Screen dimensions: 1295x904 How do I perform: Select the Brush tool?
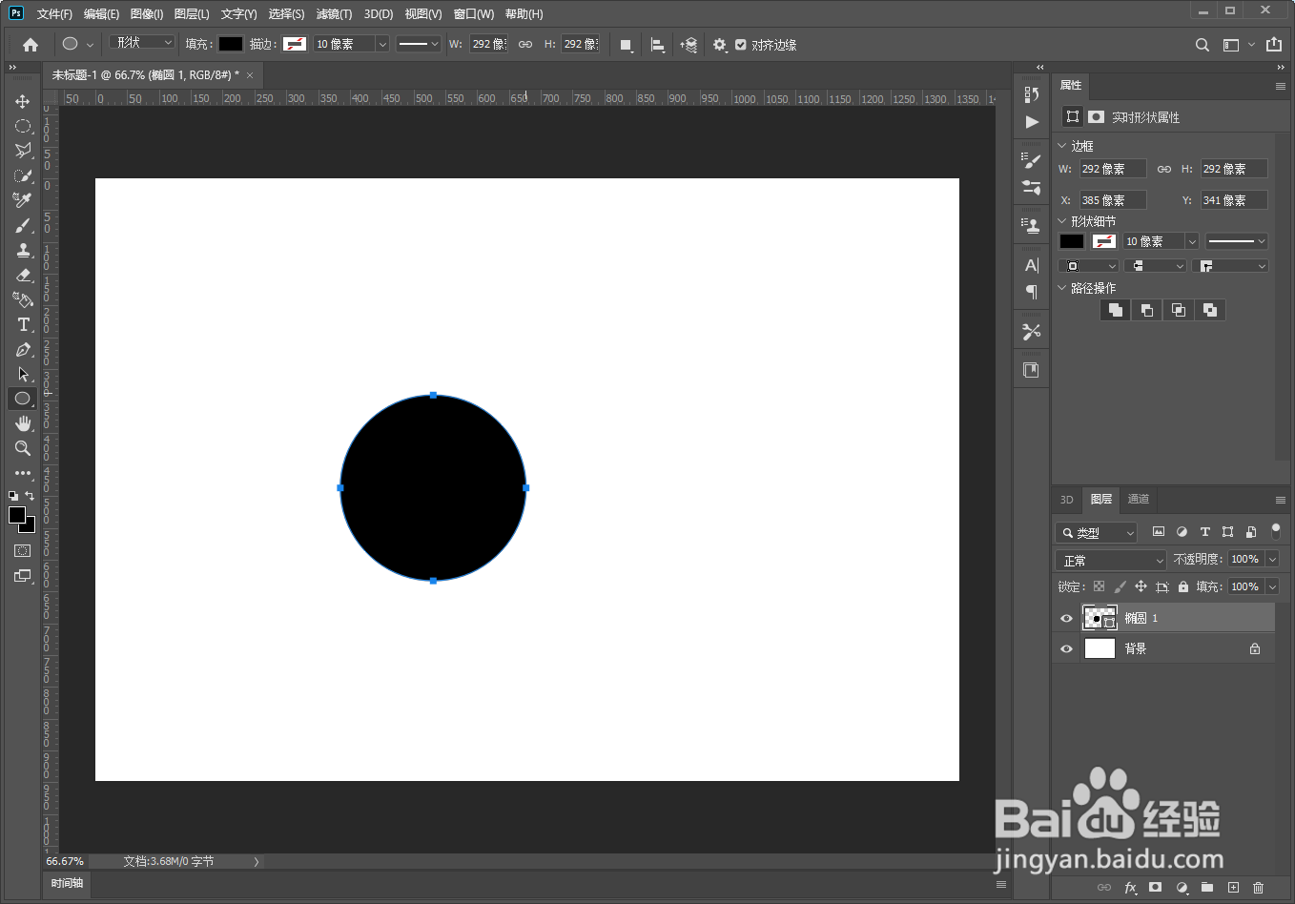click(x=23, y=225)
